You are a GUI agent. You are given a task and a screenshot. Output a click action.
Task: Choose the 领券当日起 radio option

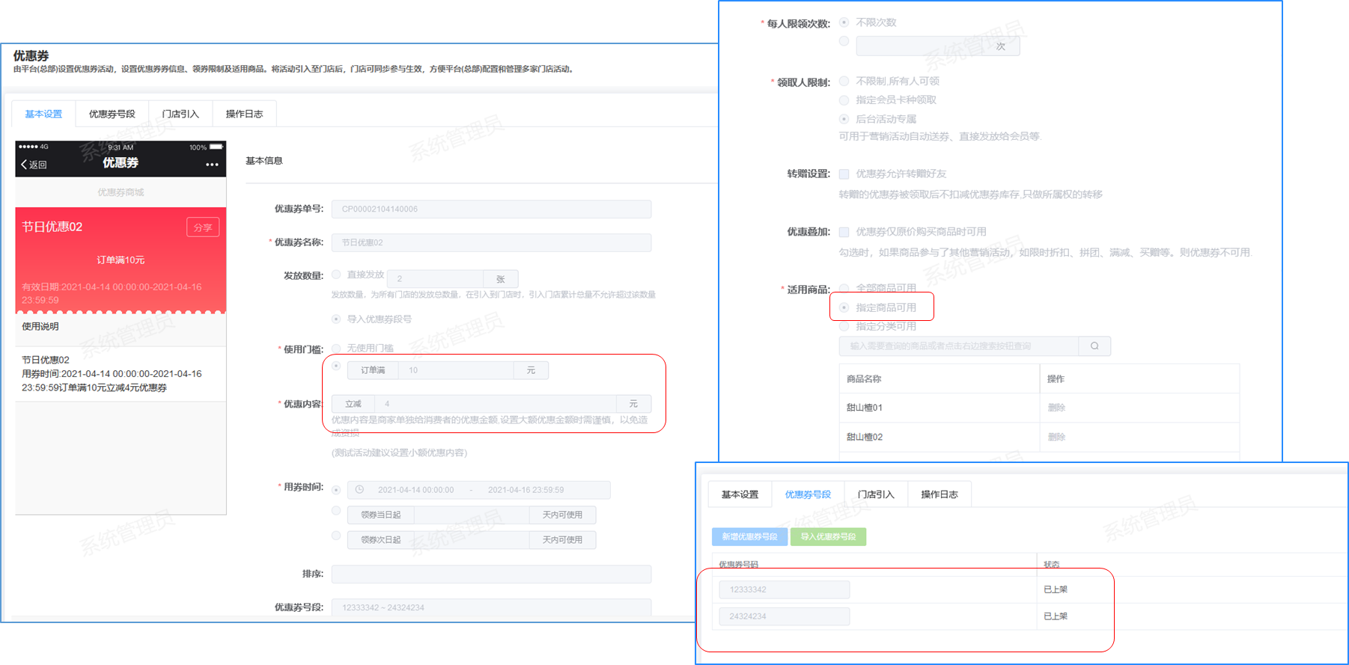click(x=336, y=511)
